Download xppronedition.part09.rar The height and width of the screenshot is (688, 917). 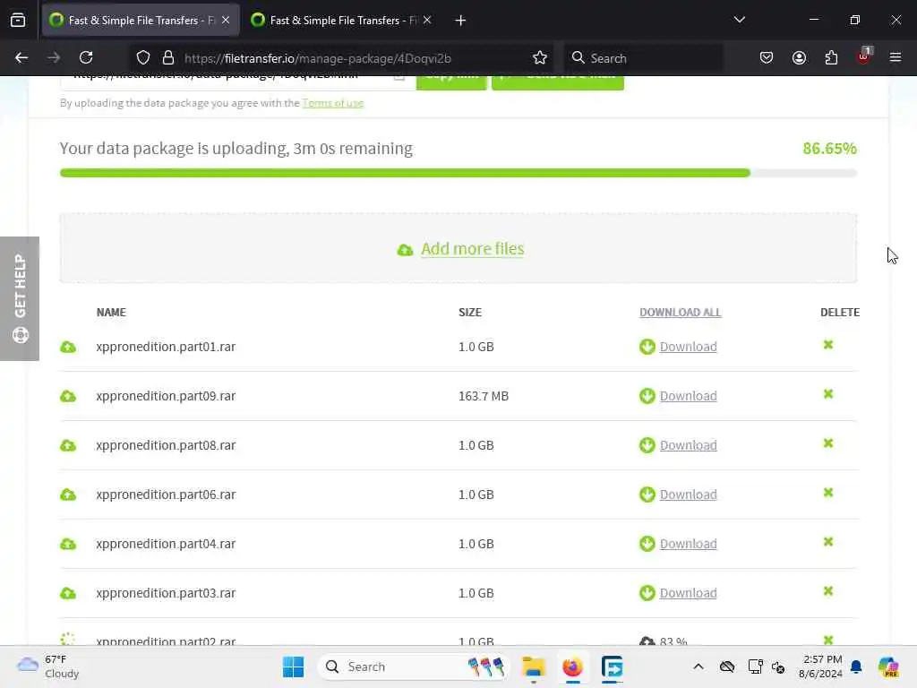pyautogui.click(x=688, y=396)
